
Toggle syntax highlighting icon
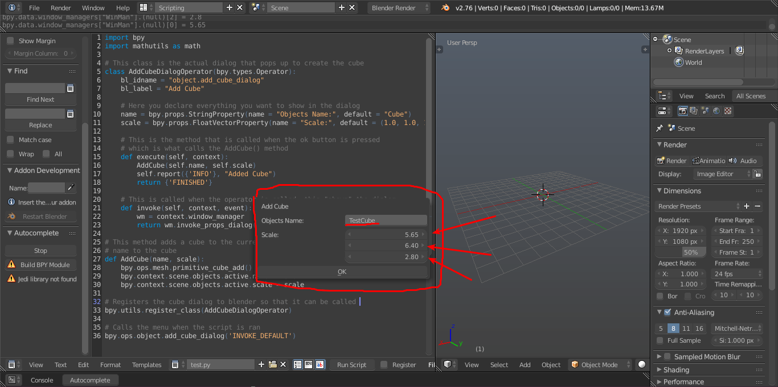(320, 365)
